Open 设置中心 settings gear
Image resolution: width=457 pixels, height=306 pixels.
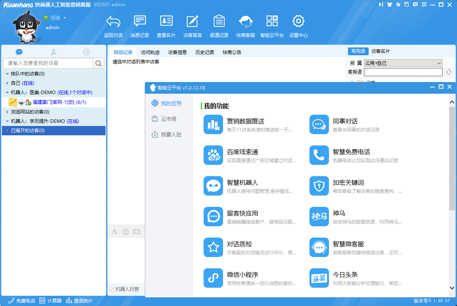tap(298, 22)
